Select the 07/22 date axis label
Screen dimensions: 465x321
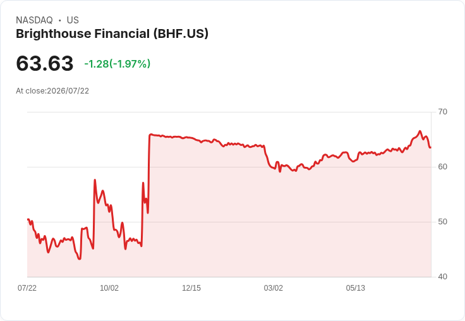(27, 288)
